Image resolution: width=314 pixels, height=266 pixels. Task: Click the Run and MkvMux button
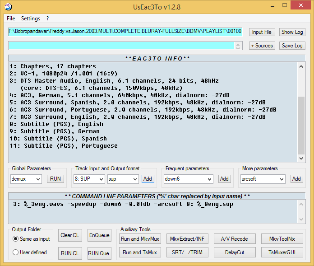140,239
